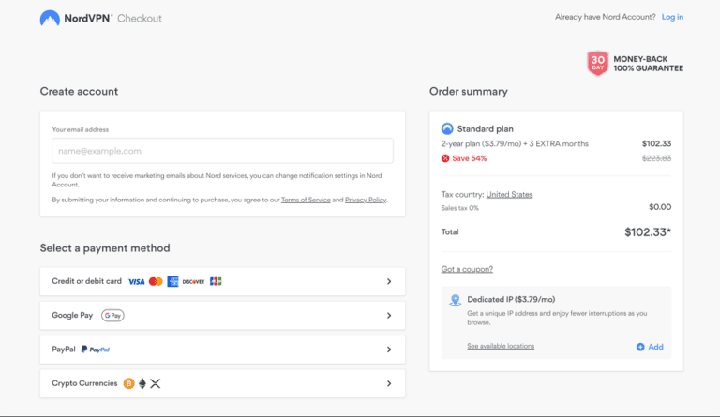This screenshot has width=720, height=417.
Task: Click the NordVPN logo in header
Action: 76,18
